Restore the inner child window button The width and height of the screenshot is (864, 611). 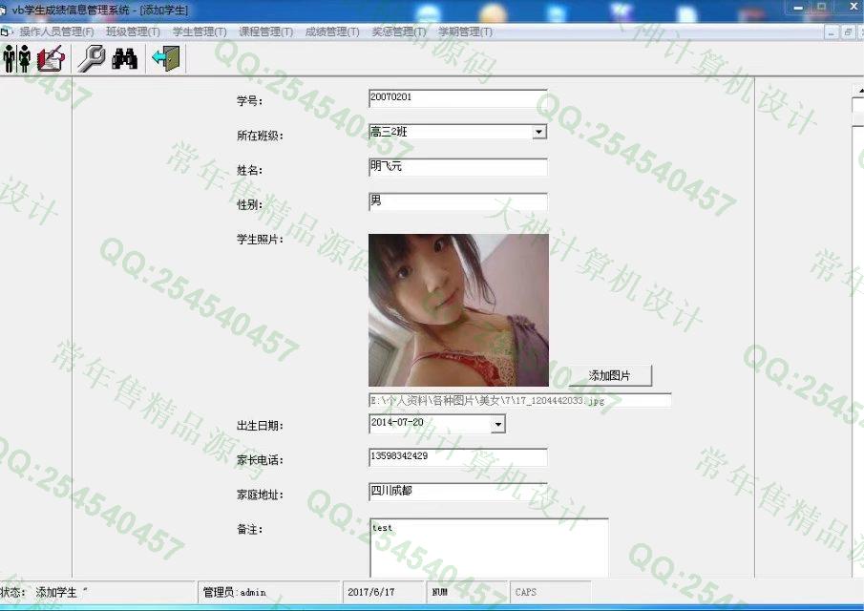click(x=848, y=32)
